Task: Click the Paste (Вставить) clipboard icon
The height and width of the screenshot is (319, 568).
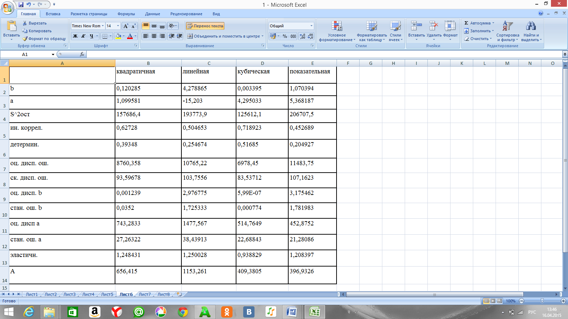Action: 11,27
